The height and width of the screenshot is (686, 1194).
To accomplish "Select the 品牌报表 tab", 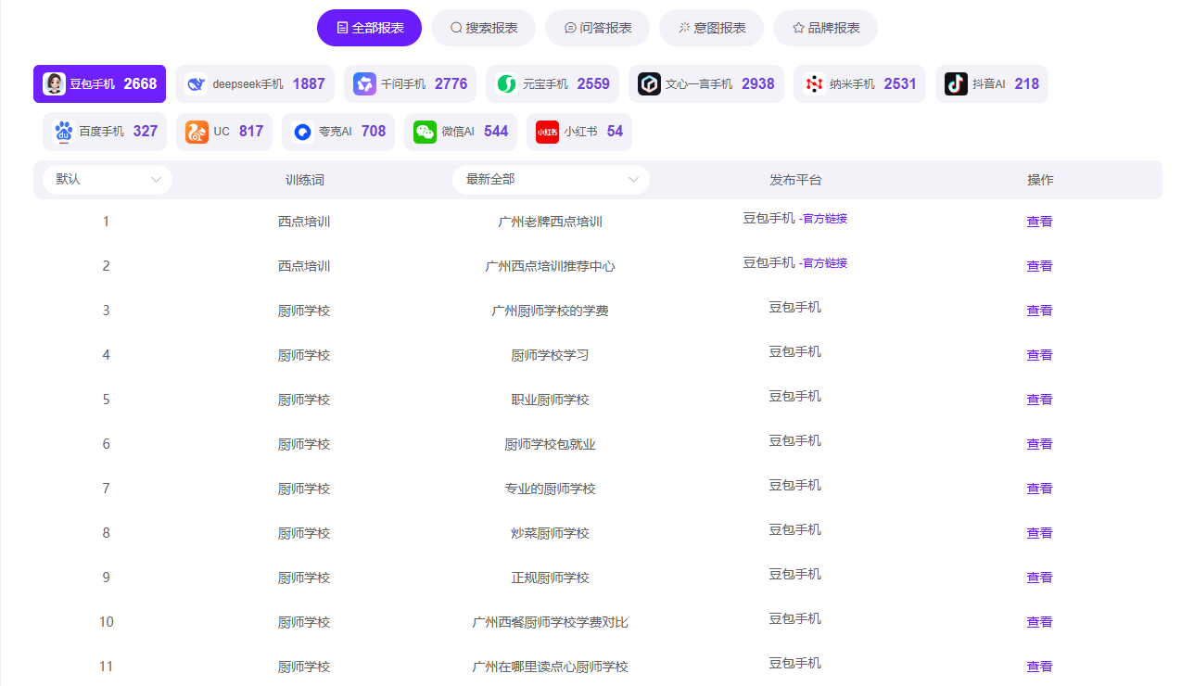I will coord(825,28).
